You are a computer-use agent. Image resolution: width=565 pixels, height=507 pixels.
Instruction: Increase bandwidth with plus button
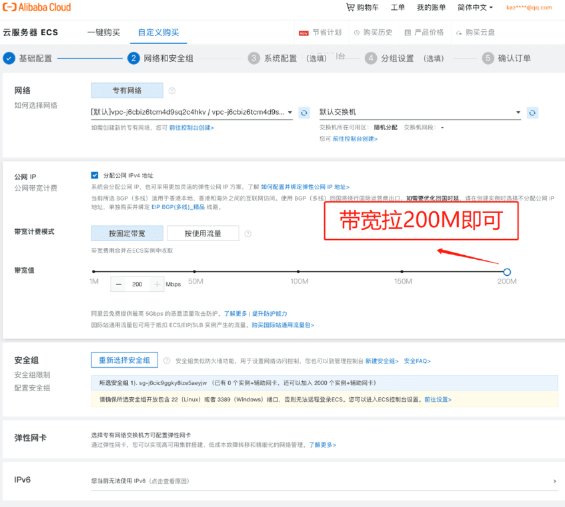[x=157, y=284]
